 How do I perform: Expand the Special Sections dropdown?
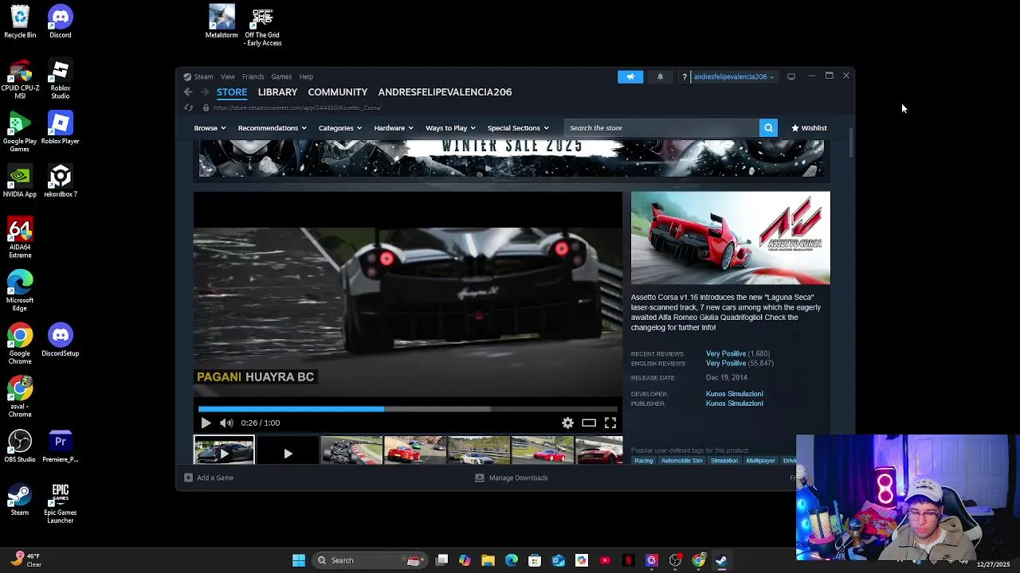point(518,128)
